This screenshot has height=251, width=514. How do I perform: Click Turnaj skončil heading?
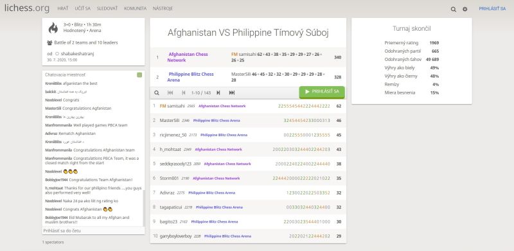[412, 28]
